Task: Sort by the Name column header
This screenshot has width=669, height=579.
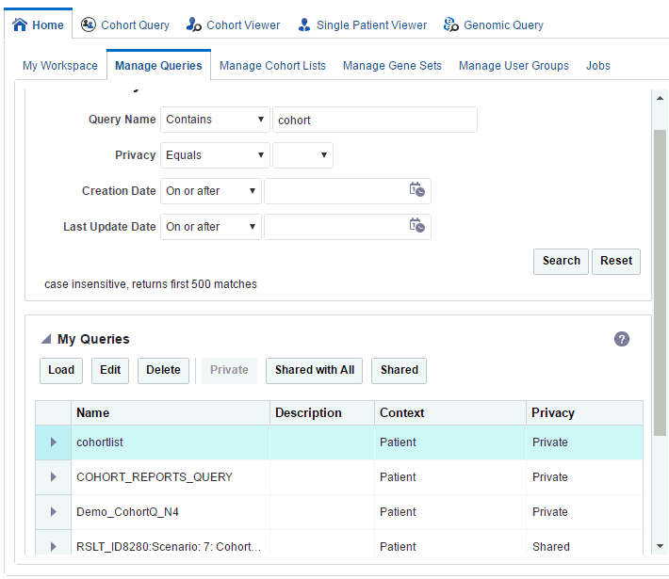Action: click(171, 412)
